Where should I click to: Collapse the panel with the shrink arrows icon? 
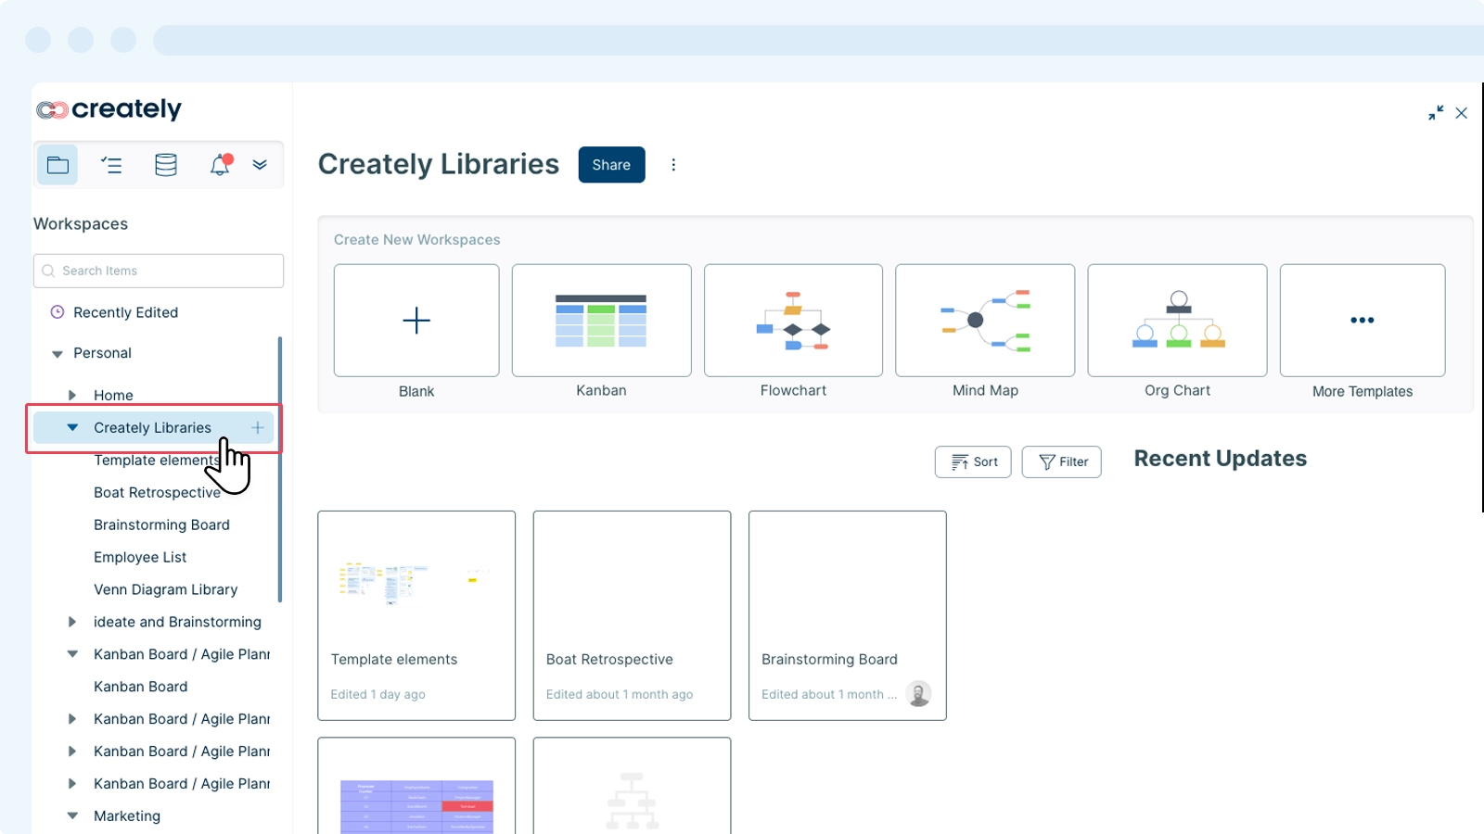coord(1436,113)
